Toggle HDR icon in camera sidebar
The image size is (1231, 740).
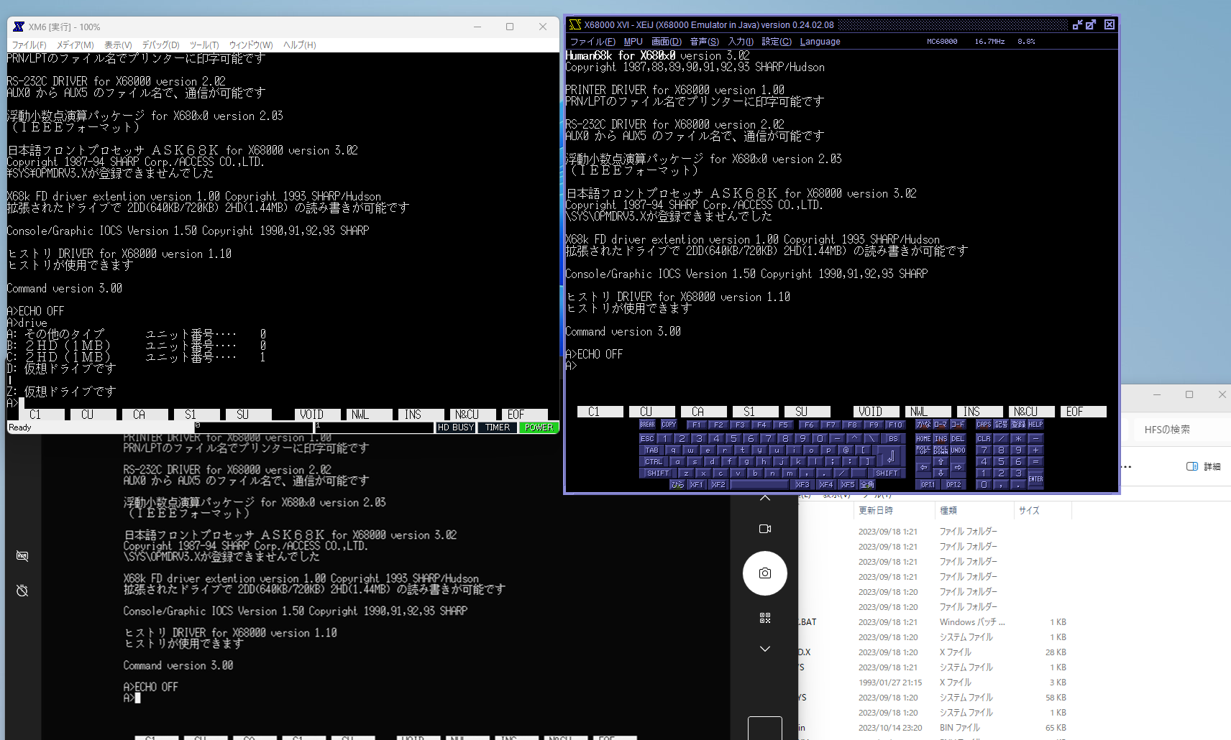22,556
